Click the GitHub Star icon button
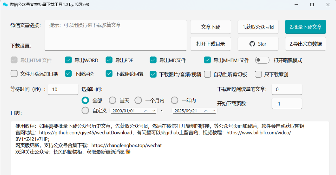The height and width of the screenshot is (175, 336). click(258, 44)
